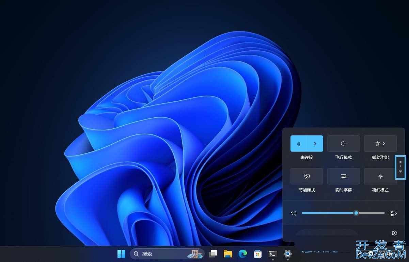
Task: Open the sound output selector
Action: (393, 213)
